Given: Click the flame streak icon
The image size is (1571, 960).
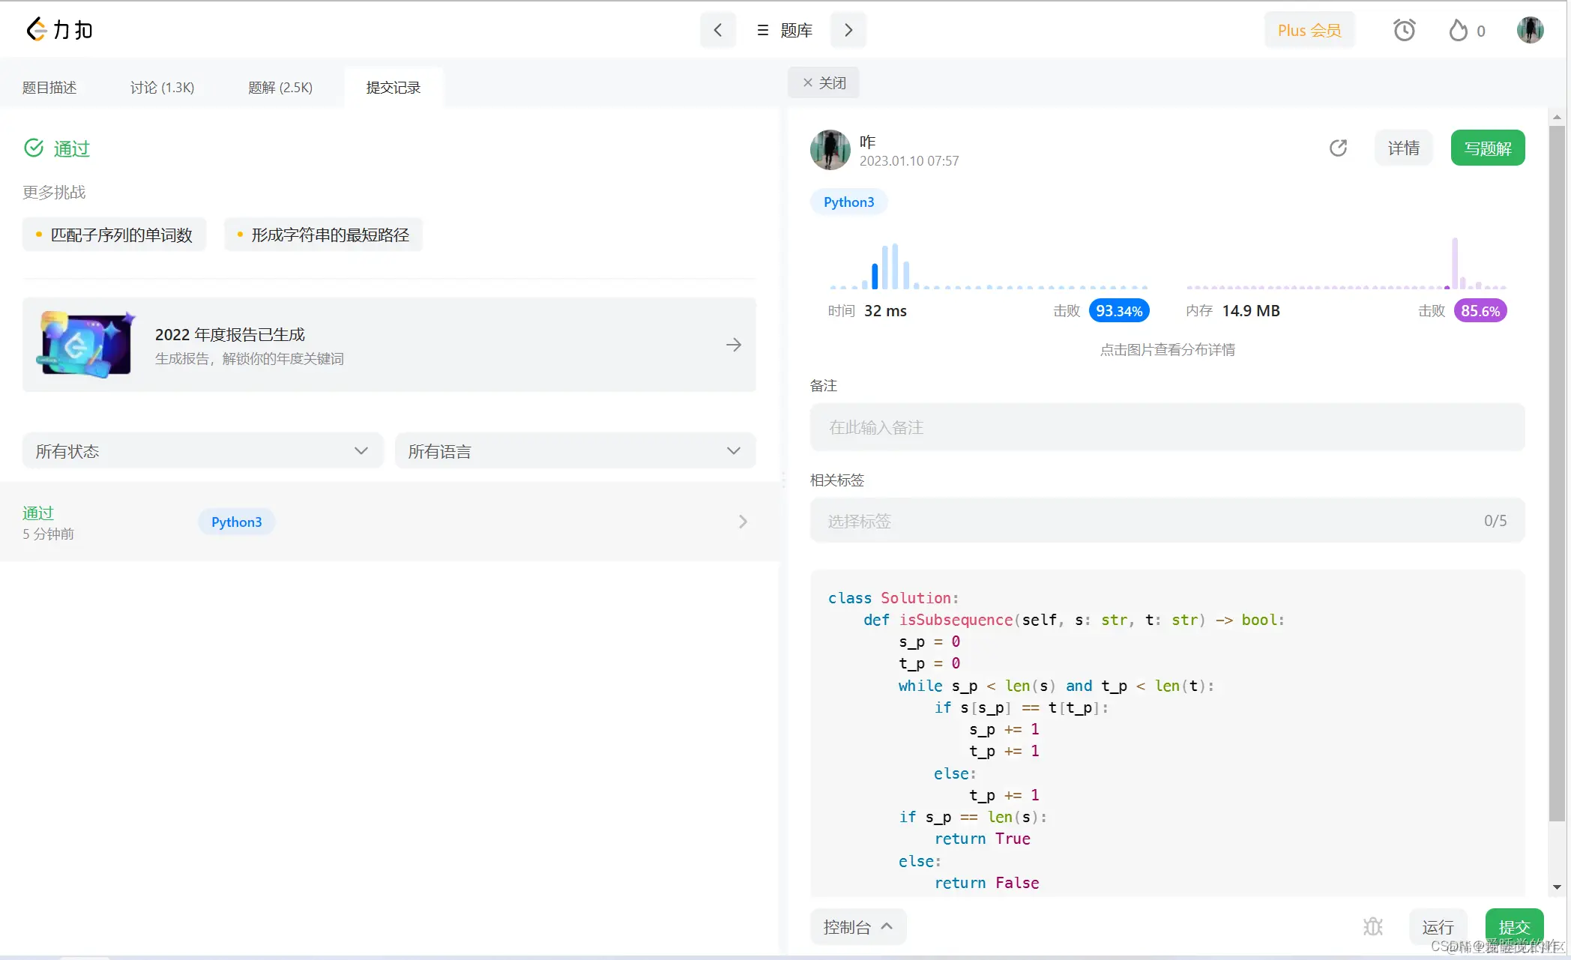Looking at the screenshot, I should click(x=1459, y=30).
